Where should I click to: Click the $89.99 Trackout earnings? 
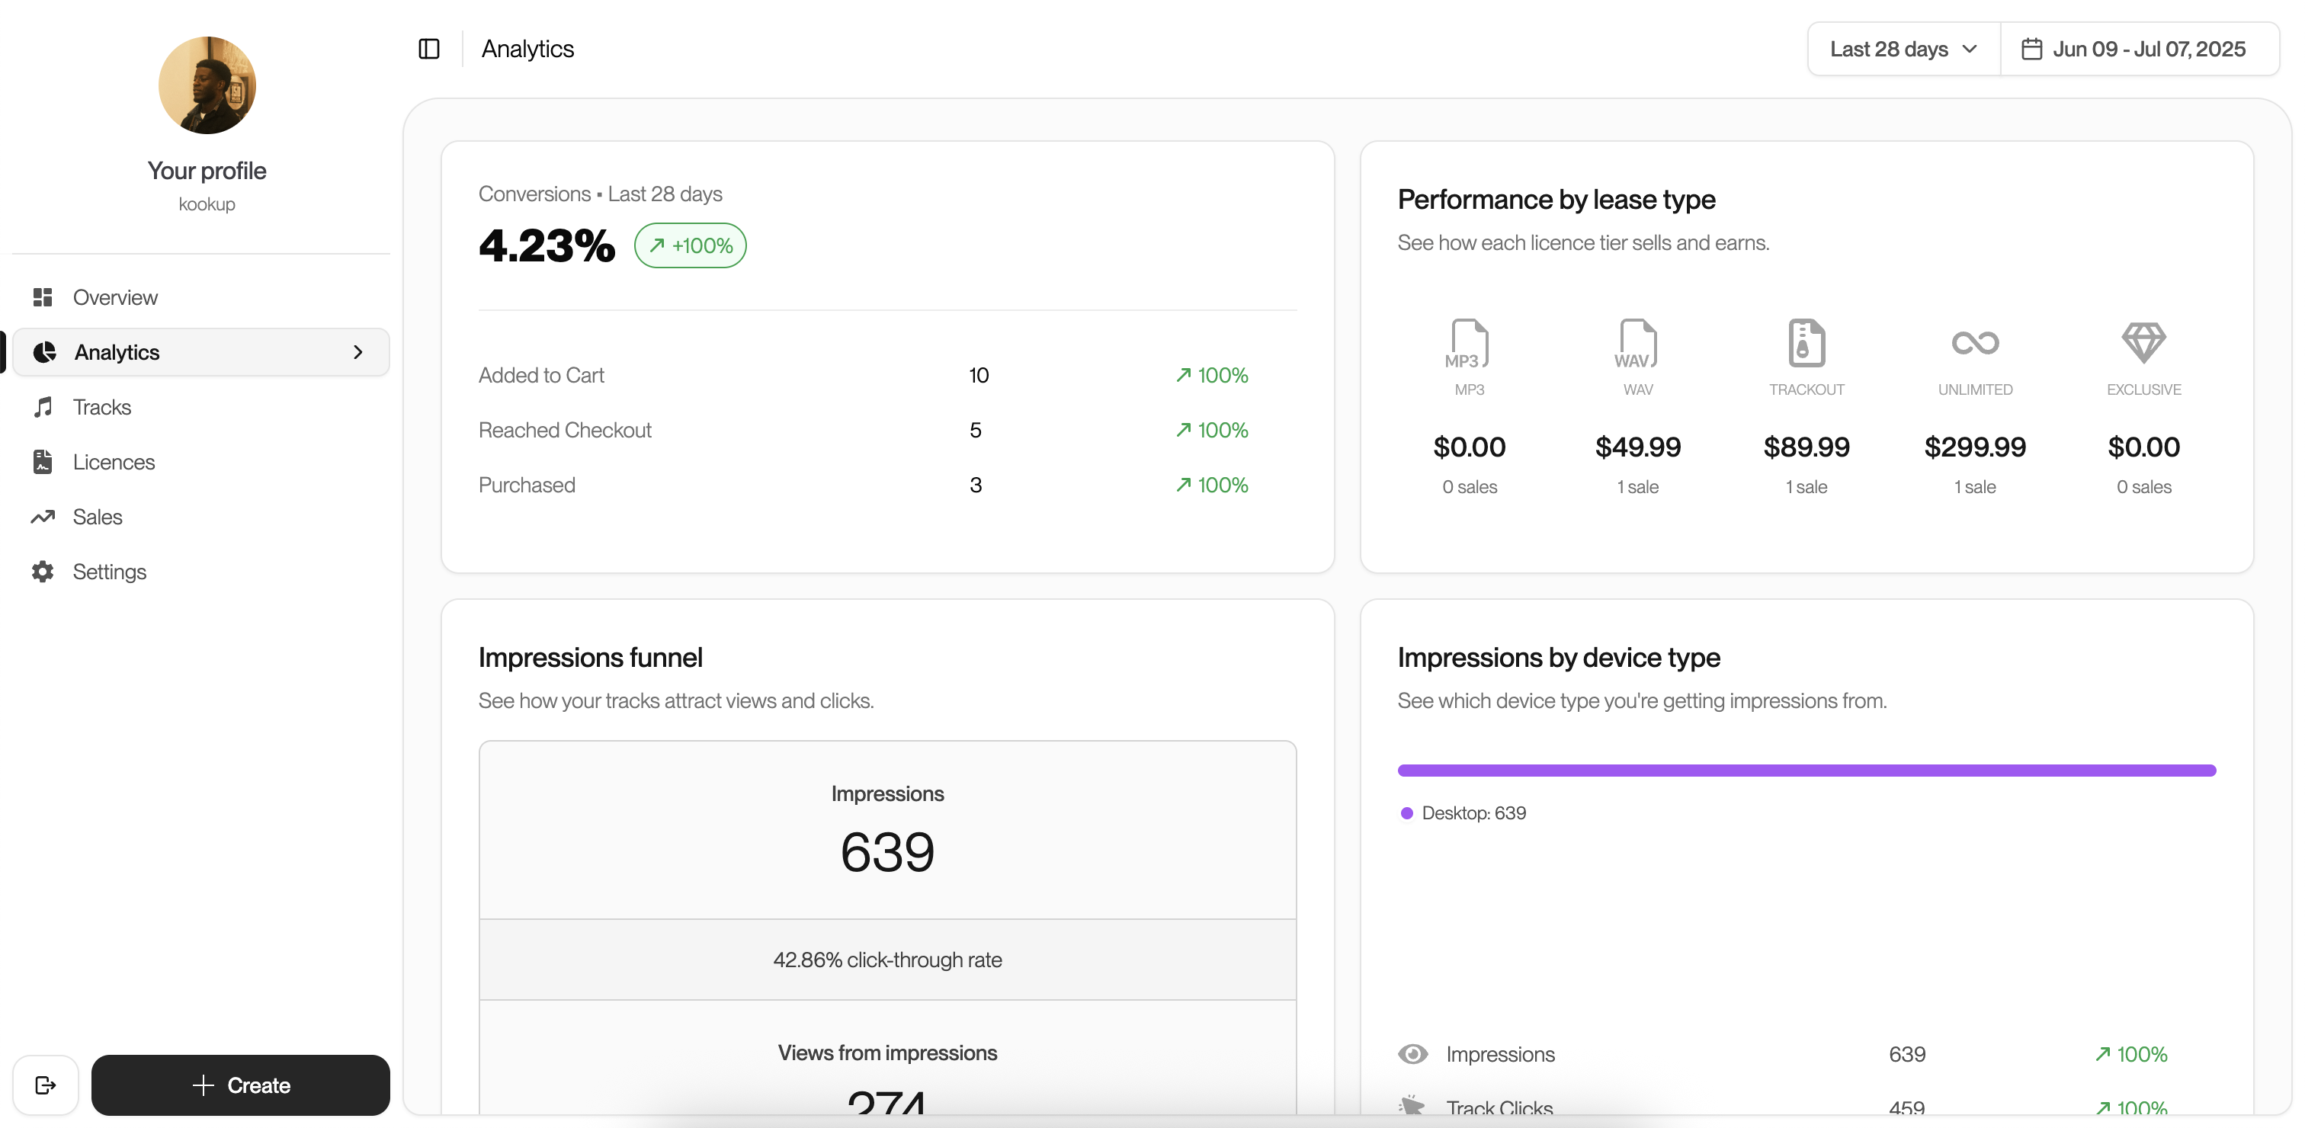[x=1806, y=447]
